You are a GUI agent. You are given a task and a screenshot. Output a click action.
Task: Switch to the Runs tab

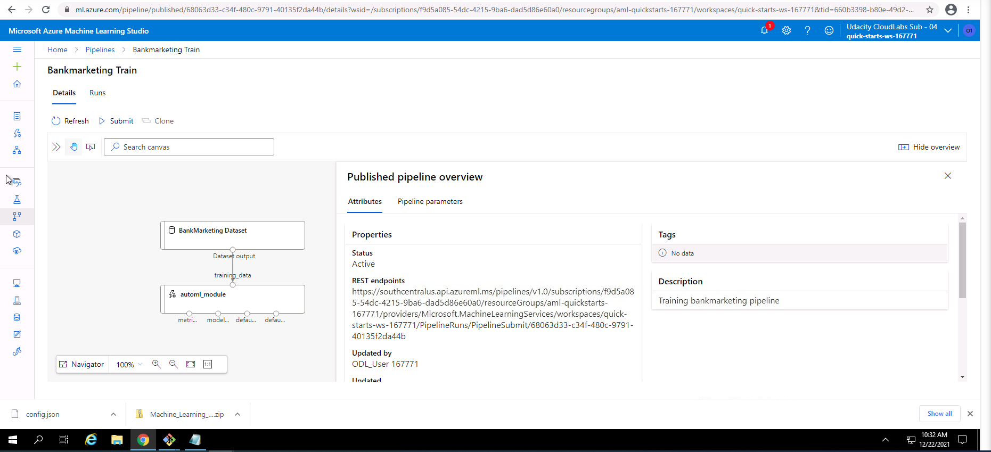97,93
